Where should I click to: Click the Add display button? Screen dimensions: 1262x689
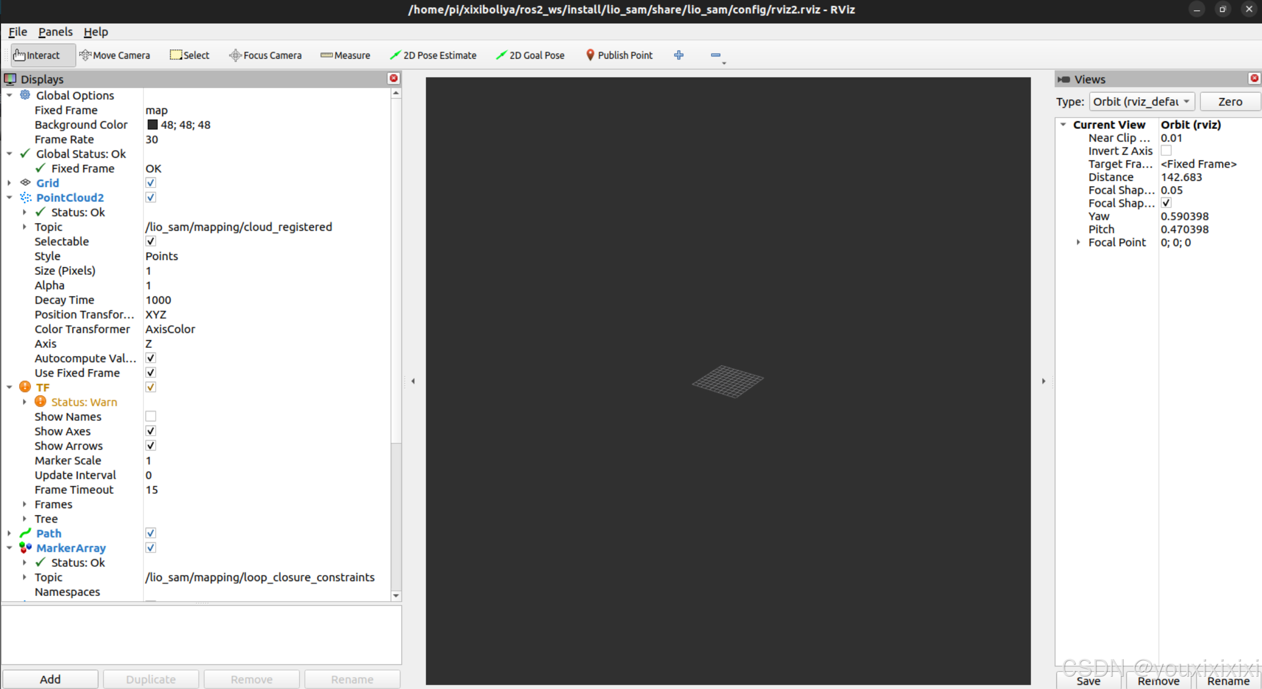50,679
